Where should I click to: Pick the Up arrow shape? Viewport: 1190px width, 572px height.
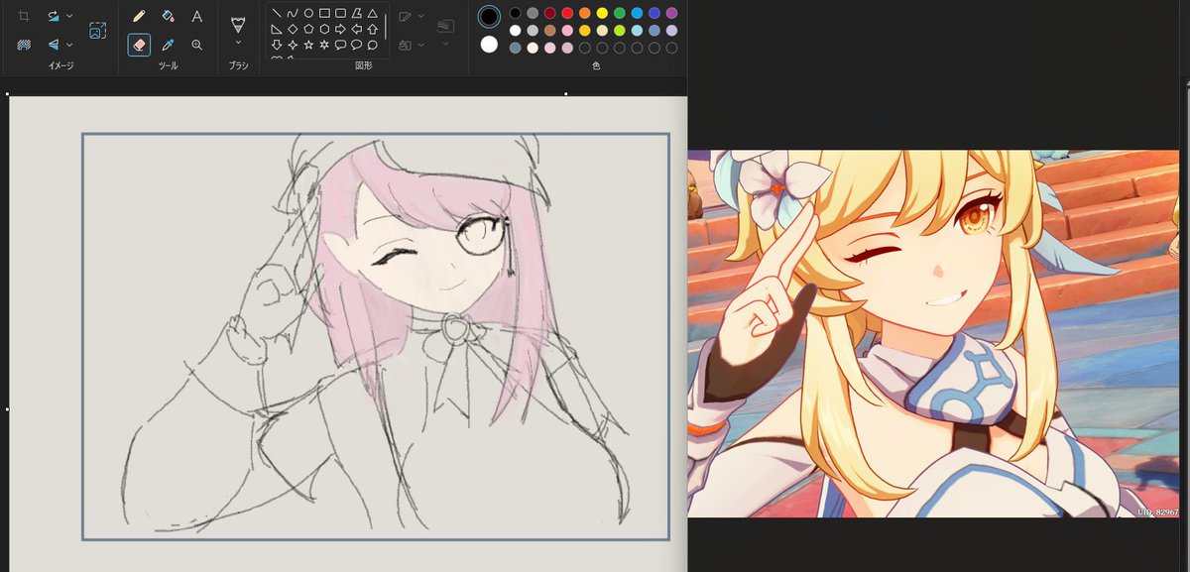(372, 30)
